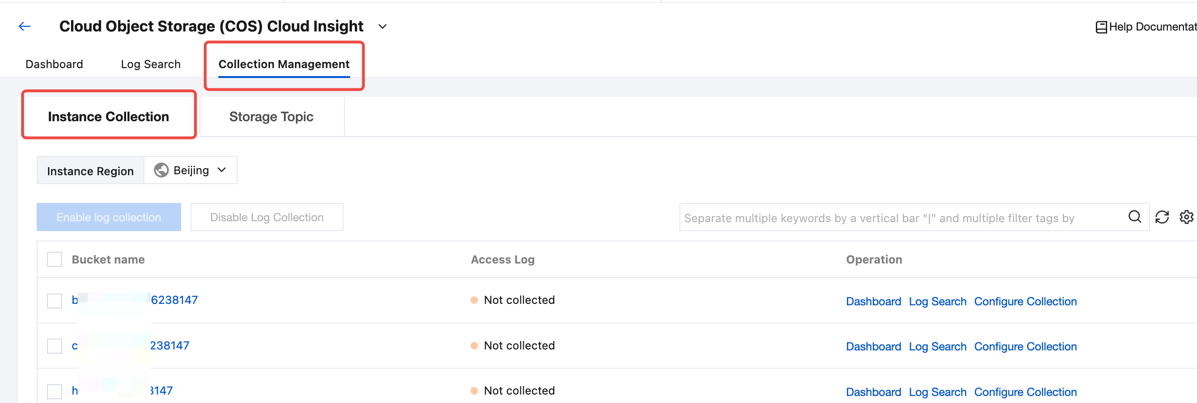
Task: Expand the Cloud Insight product title dropdown
Action: coord(383,27)
